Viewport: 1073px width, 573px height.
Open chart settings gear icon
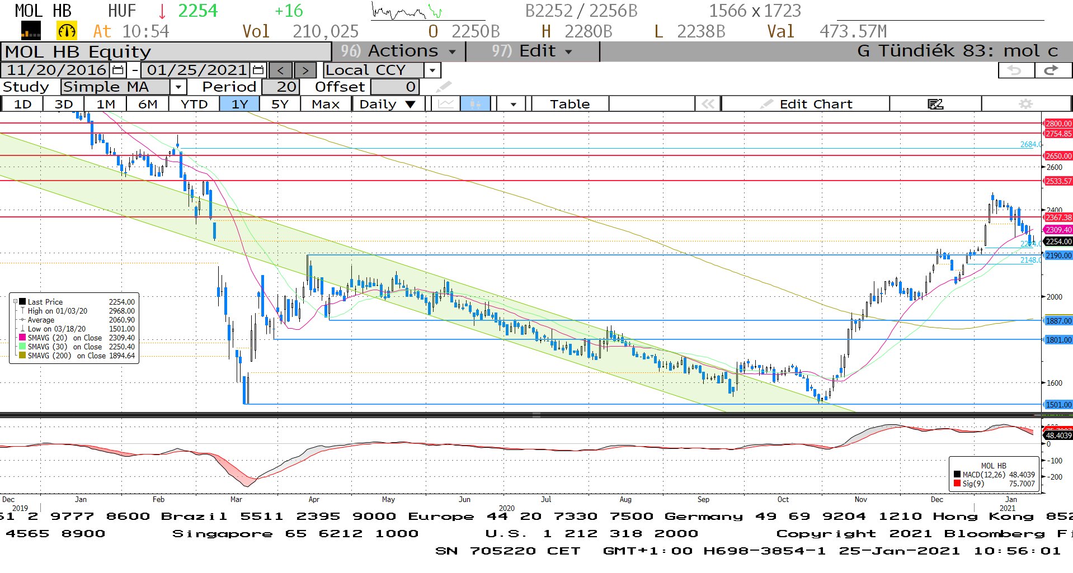[1025, 104]
